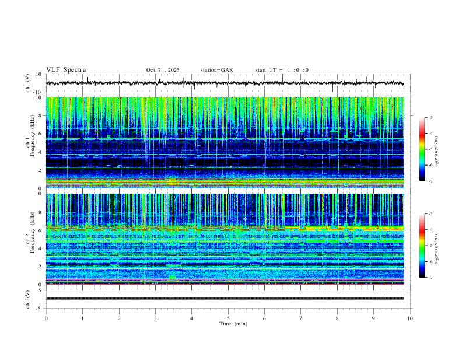462x357 pixels.
Task: Click the "Time (min)" axis label
Action: pos(233,324)
